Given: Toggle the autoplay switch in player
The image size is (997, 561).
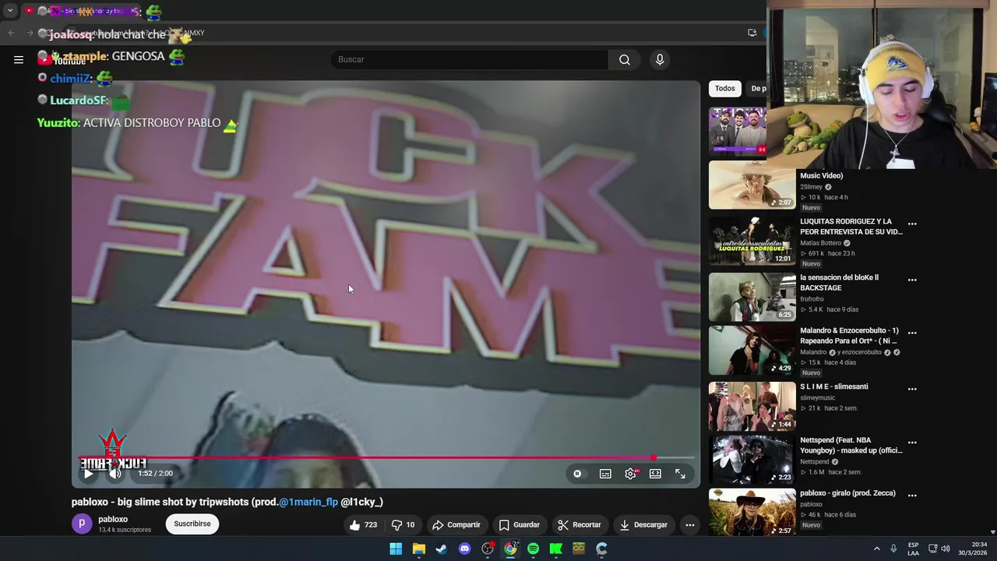Looking at the screenshot, I should (577, 474).
